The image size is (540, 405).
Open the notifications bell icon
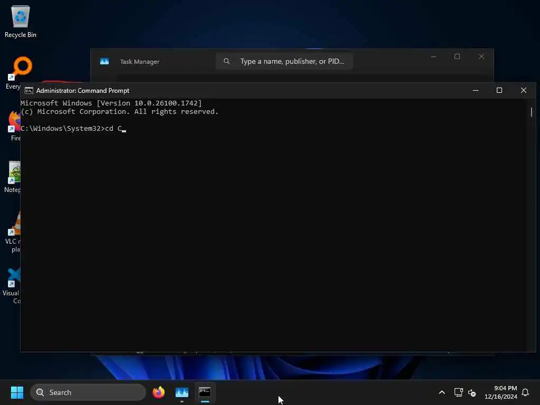pyautogui.click(x=525, y=392)
